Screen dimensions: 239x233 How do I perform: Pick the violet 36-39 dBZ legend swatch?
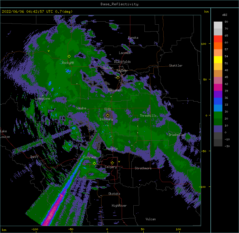pyautogui.click(x=218, y=94)
